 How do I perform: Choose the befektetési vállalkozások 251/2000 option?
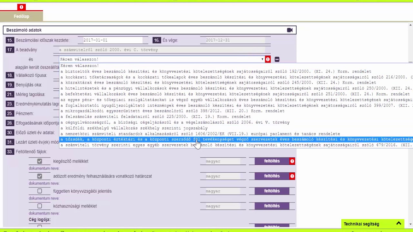click(x=236, y=94)
